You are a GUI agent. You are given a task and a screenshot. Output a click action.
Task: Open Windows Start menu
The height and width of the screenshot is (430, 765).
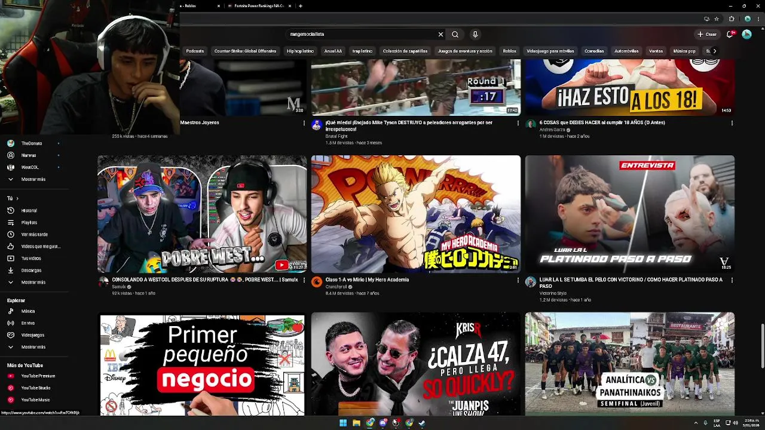click(343, 423)
